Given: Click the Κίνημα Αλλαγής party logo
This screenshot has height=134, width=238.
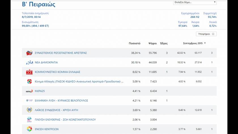Looking at the screenshot, I should tap(29, 81).
